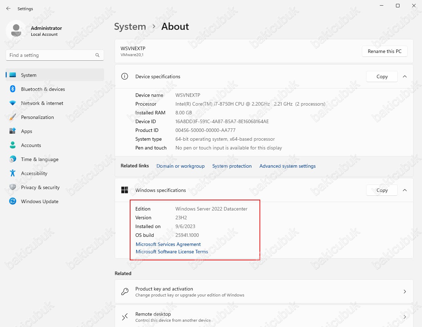Click the Installed on date 9/6/2023
422x327 pixels.
[185, 226]
